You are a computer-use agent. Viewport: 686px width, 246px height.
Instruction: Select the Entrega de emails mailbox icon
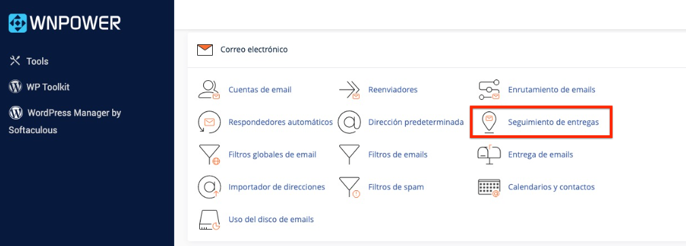[489, 155]
